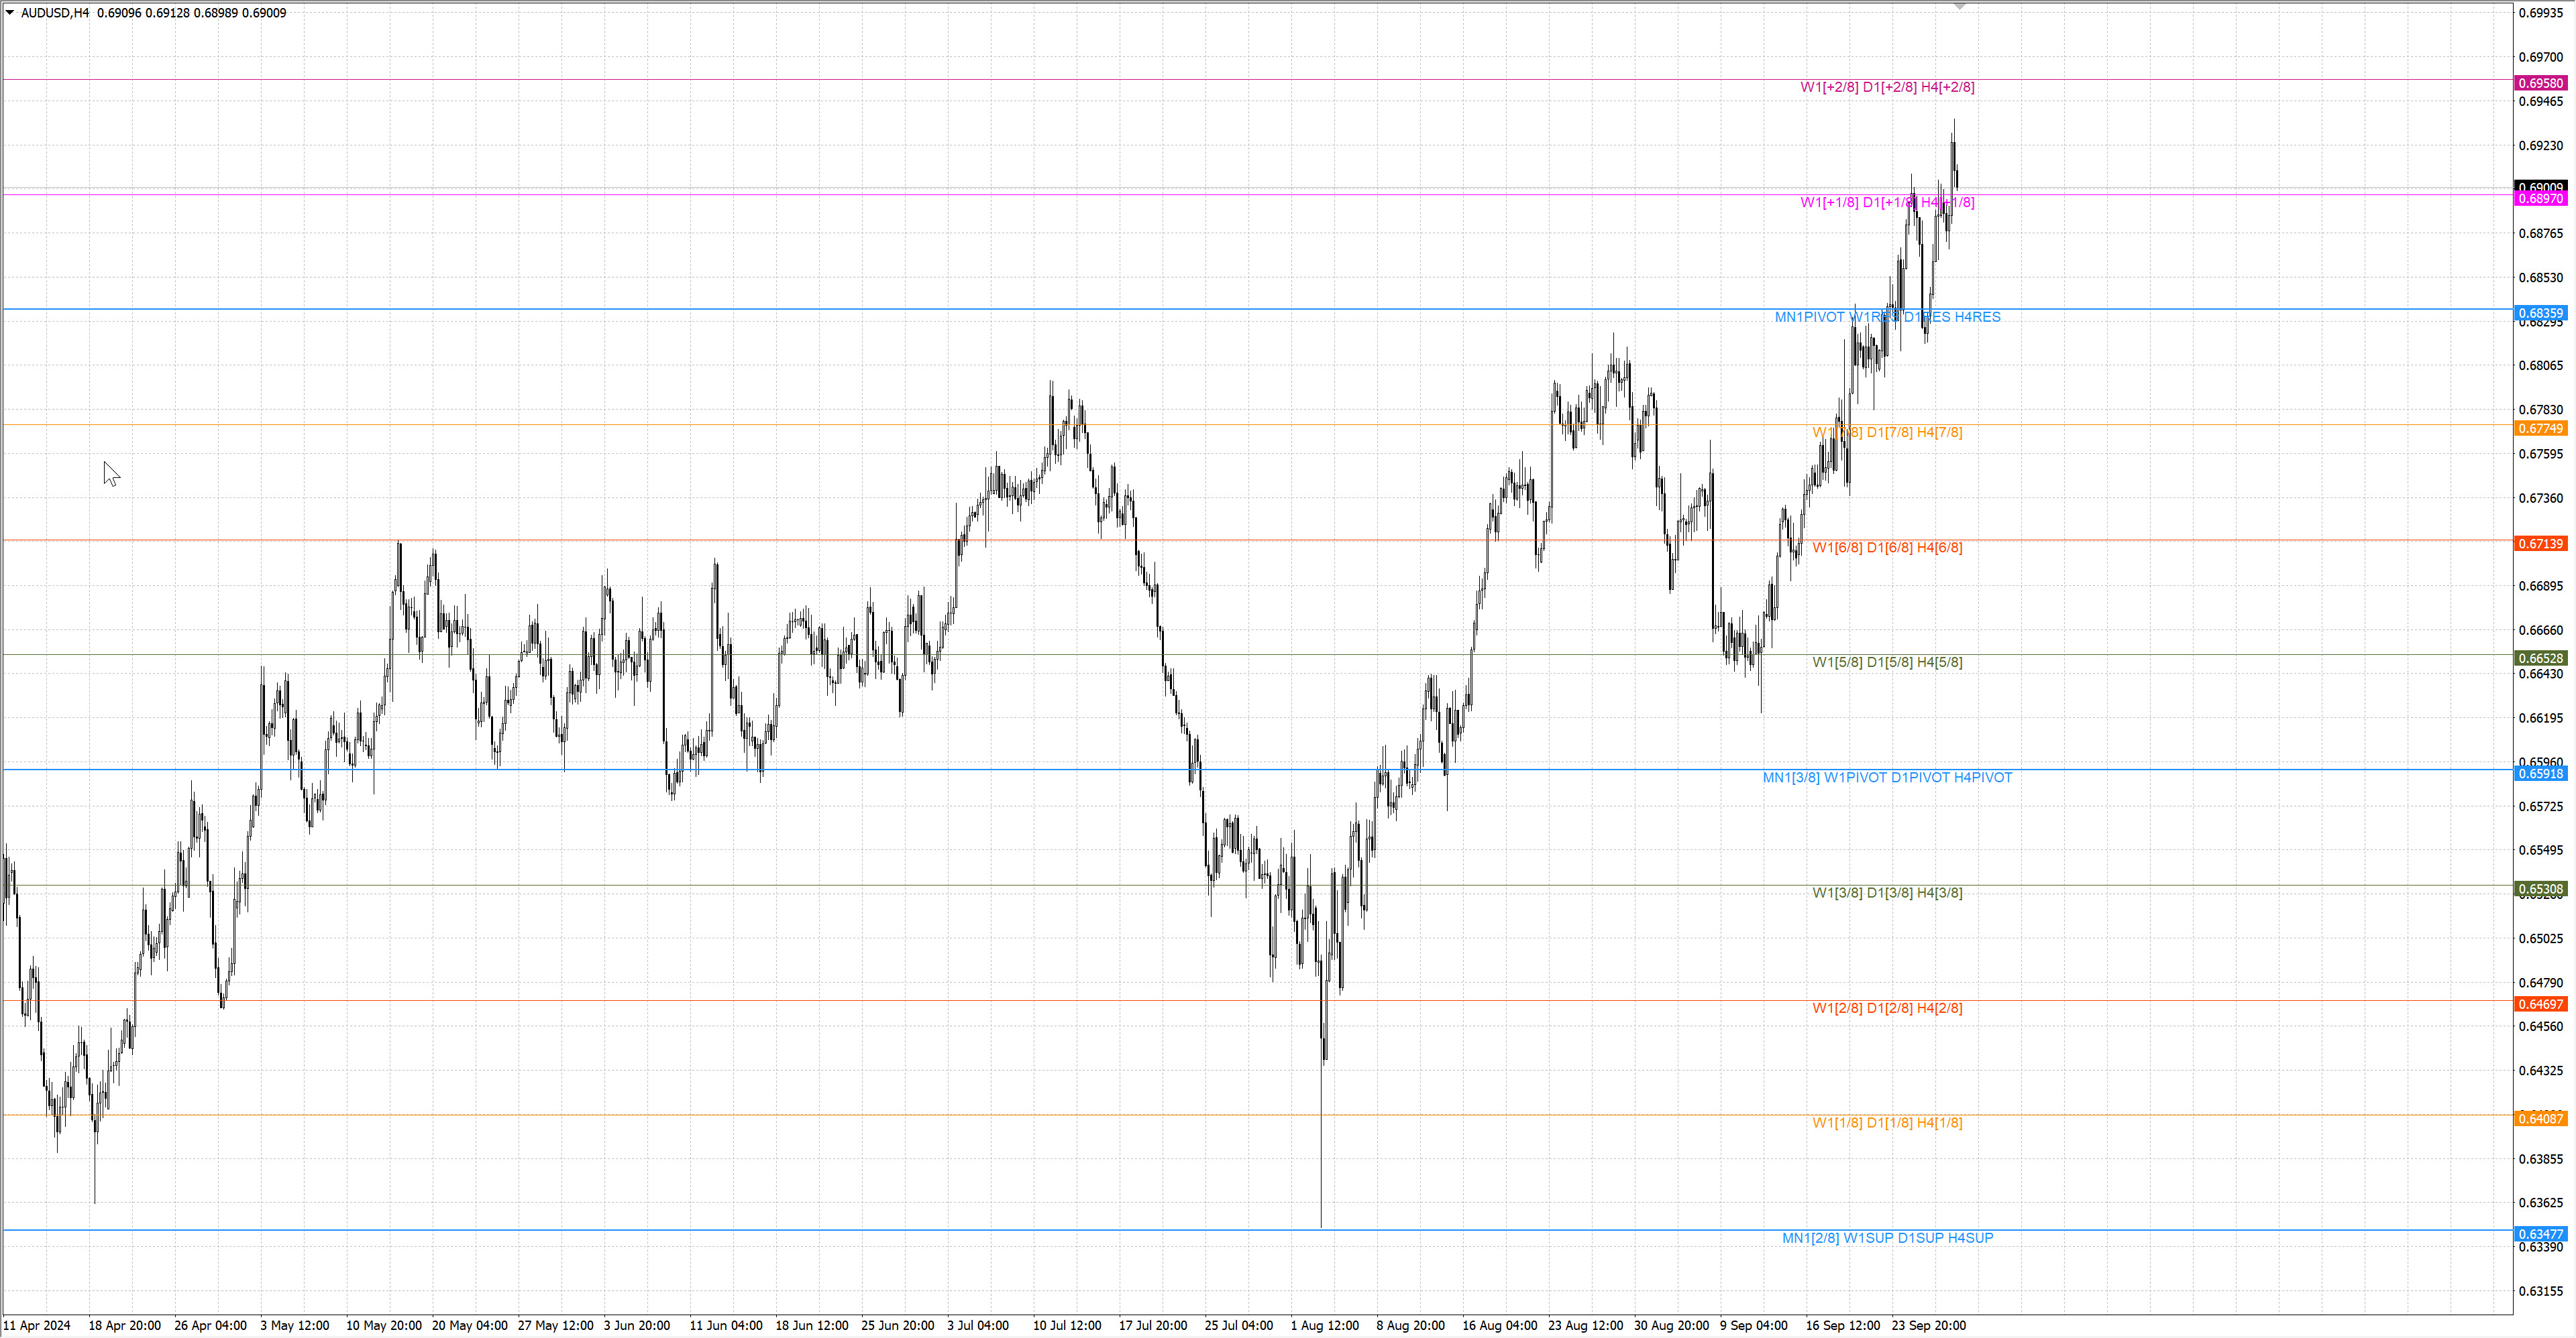Click the MN1[3/8] W1PIVOT D1PIVOT H4PIVOT label
The width and height of the screenshot is (2576, 1338).
coord(1887,778)
